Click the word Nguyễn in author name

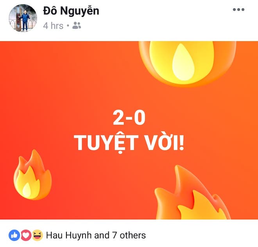point(80,11)
